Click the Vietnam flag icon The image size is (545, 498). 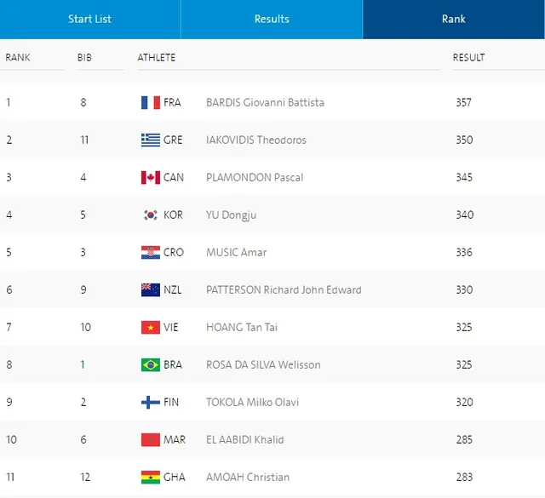point(151,328)
